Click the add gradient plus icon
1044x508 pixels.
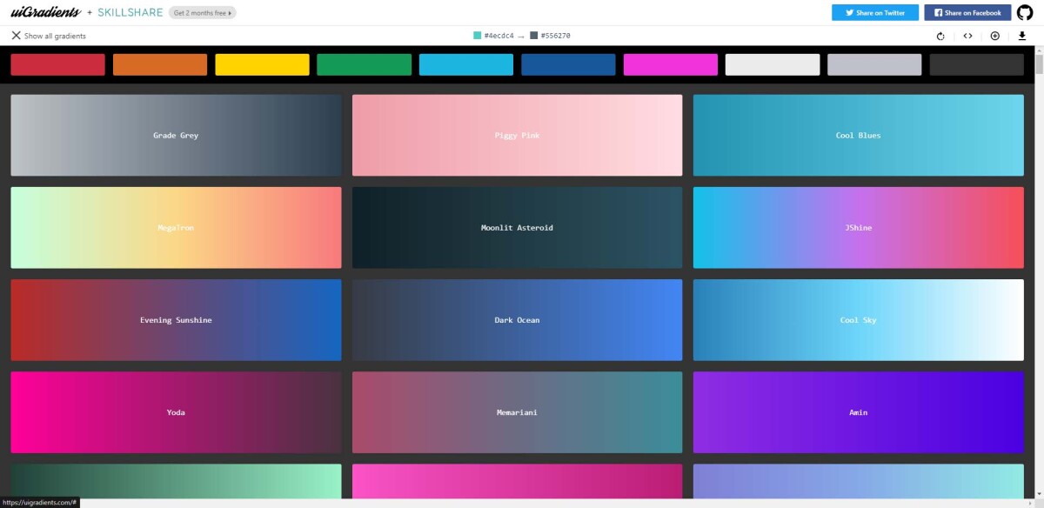994,36
